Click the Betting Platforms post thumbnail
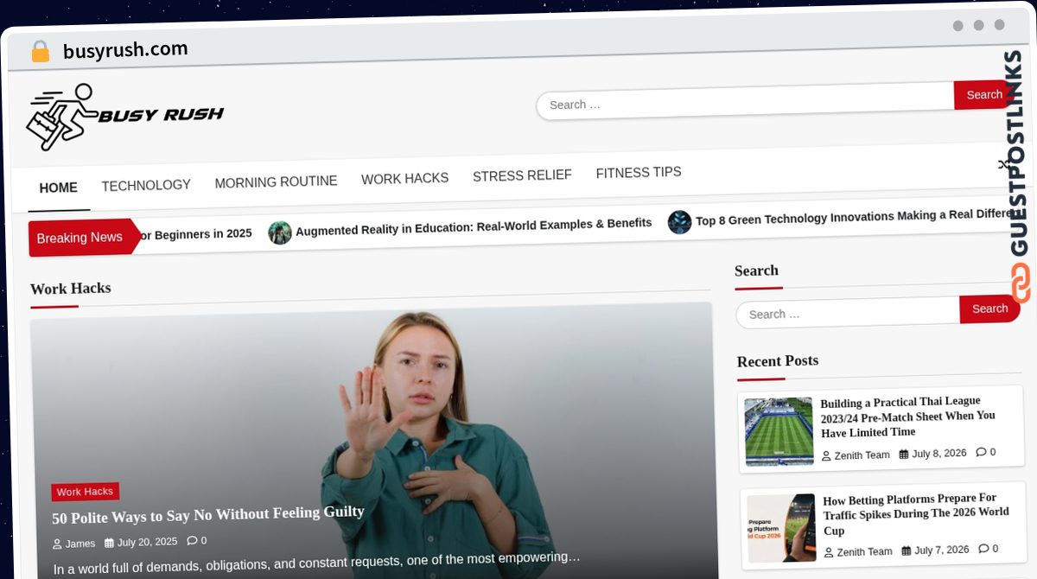Viewport: 1037px width, 579px height. coord(781,528)
